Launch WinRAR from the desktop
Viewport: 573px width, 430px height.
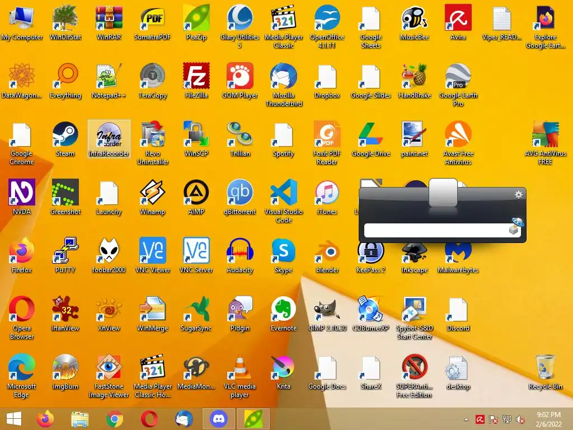[109, 22]
